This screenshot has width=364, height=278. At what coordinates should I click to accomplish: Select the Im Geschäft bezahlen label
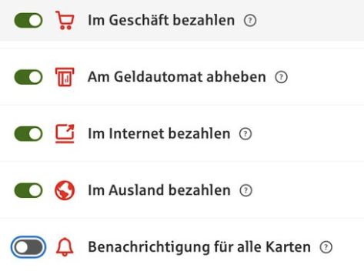[162, 20]
